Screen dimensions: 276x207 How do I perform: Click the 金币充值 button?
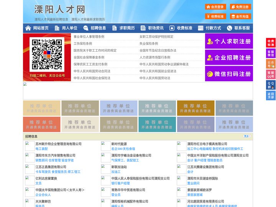pos(240,16)
